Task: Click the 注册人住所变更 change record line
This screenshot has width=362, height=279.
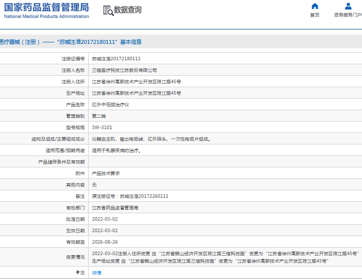Action: pos(226,254)
